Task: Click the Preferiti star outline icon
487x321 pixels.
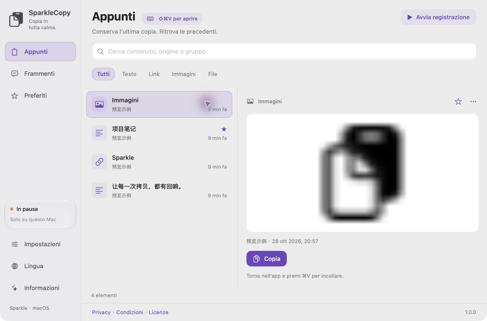Action: coord(15,96)
